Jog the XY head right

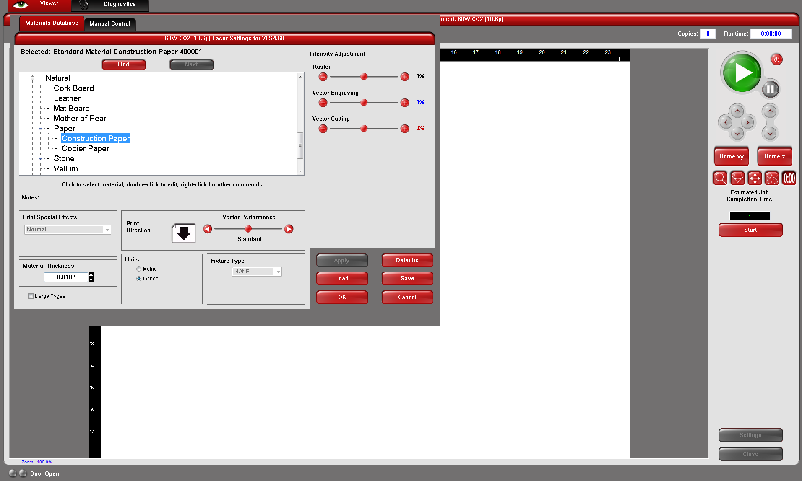(x=748, y=123)
